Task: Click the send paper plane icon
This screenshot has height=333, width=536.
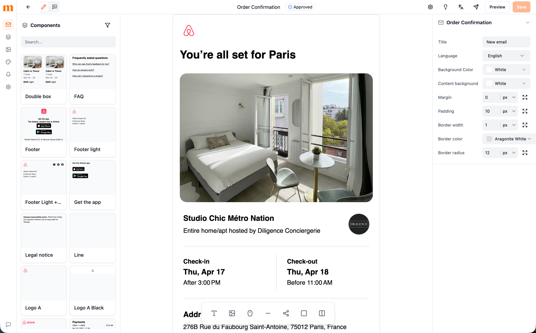Action: (x=476, y=7)
